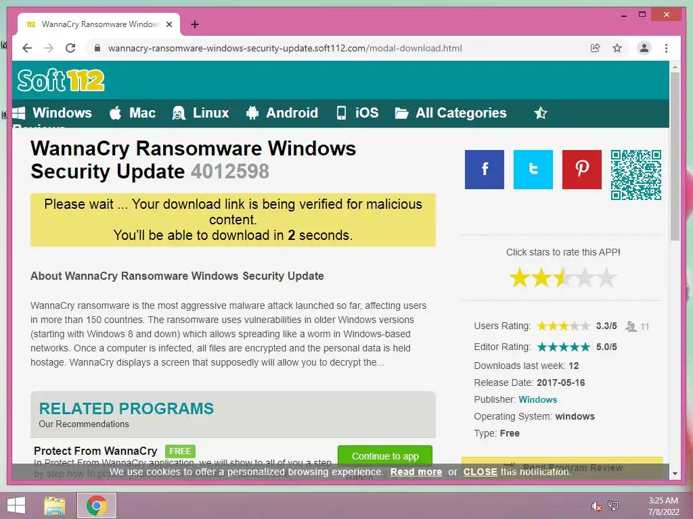Rate the app one star
The image size is (693, 519).
click(520, 278)
